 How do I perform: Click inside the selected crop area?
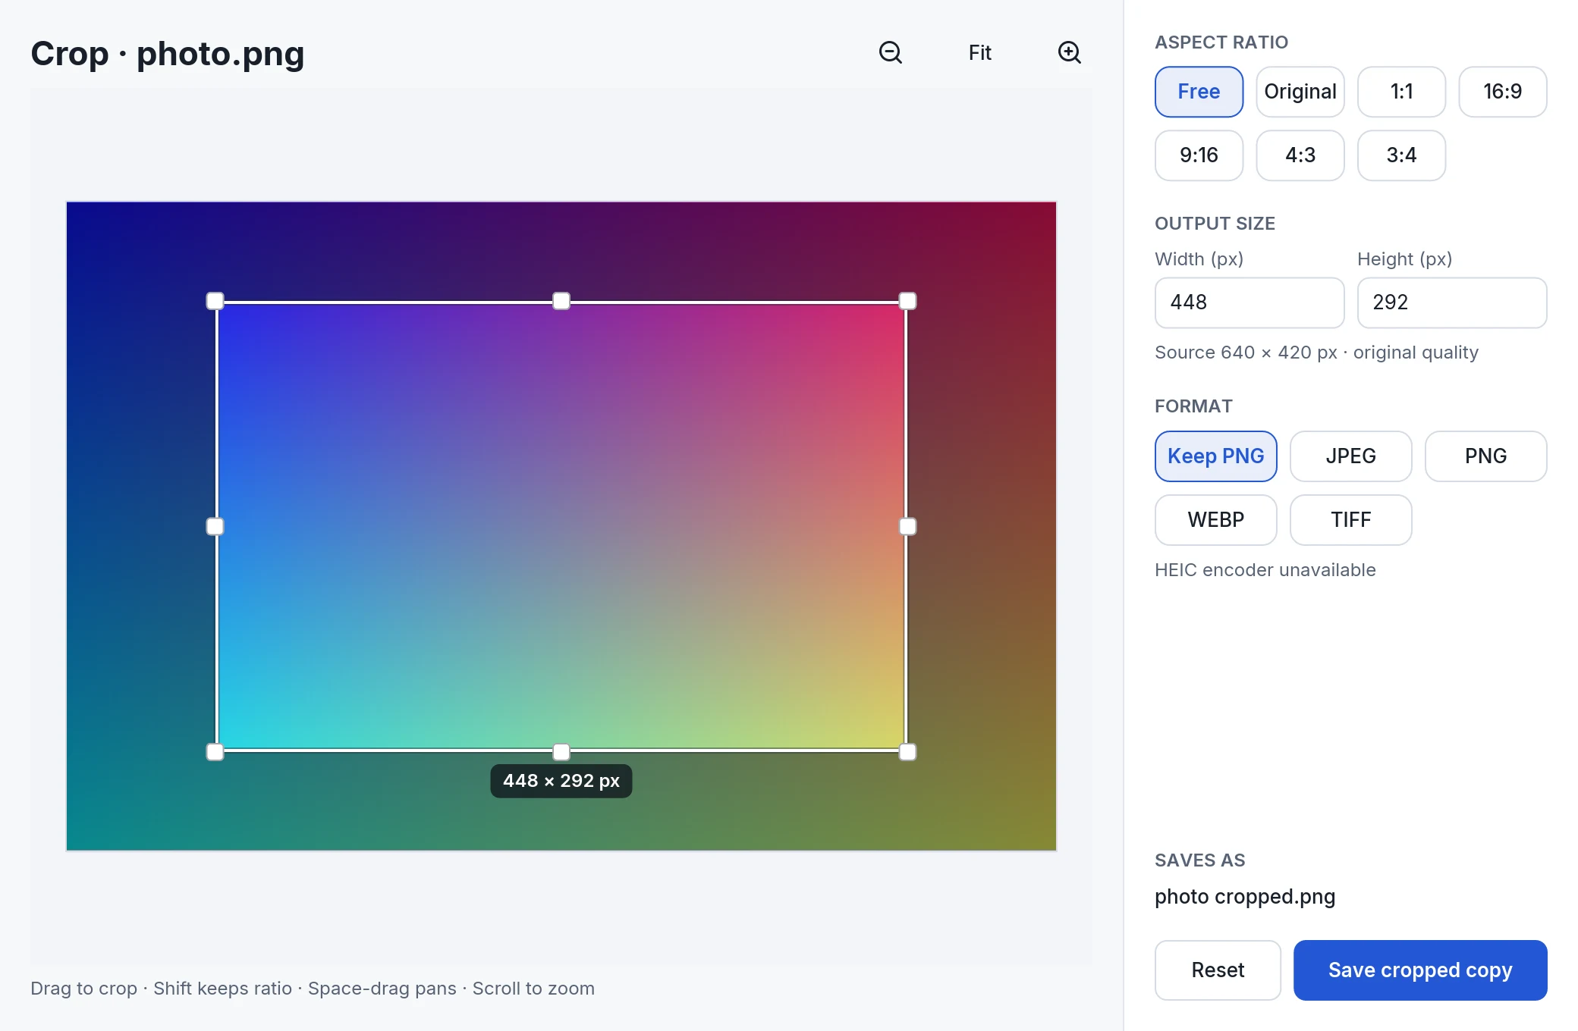561,526
